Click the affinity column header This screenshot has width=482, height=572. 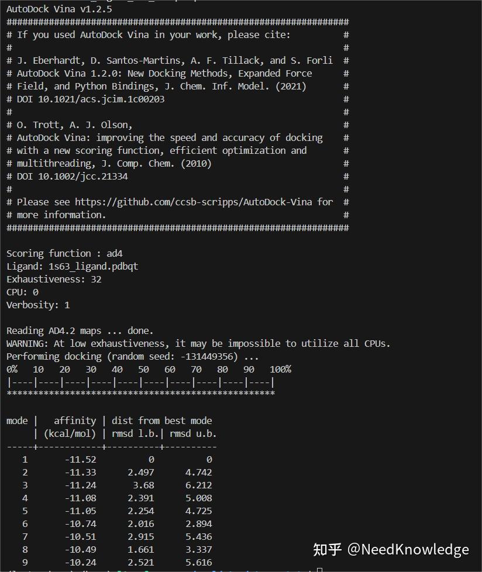(75, 421)
